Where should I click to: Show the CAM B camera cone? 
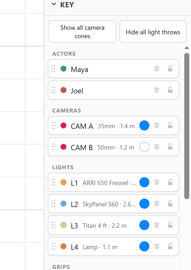click(x=144, y=147)
